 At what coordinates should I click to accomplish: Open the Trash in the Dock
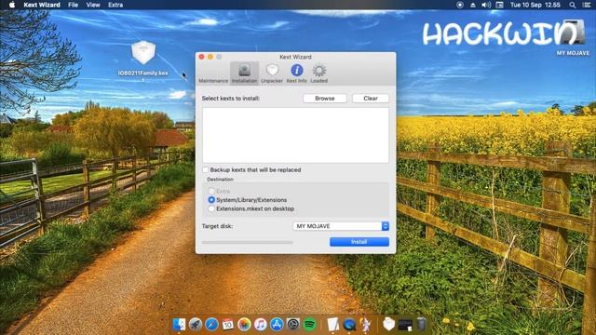[422, 325]
